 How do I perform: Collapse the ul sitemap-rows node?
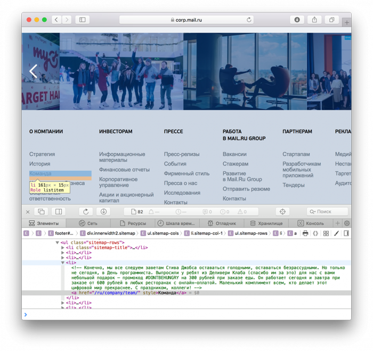point(57,243)
